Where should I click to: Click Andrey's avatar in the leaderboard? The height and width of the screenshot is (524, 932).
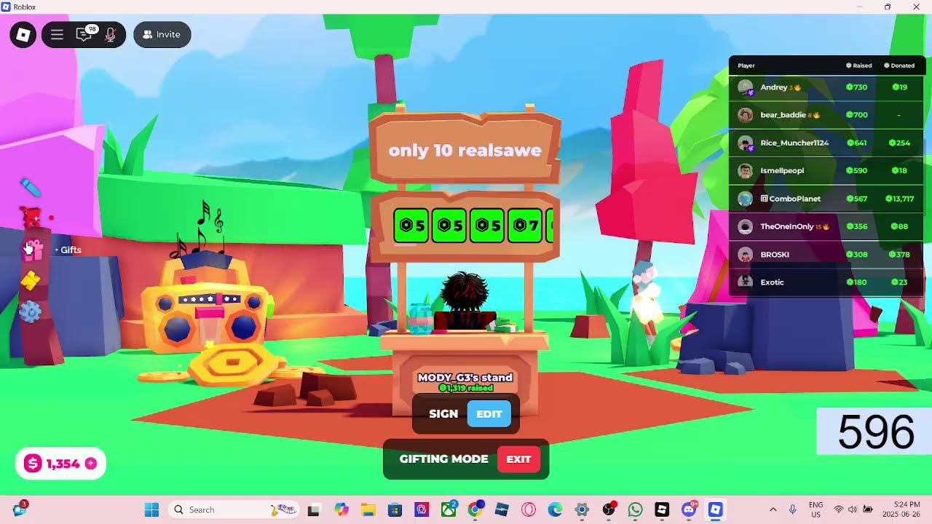point(745,87)
